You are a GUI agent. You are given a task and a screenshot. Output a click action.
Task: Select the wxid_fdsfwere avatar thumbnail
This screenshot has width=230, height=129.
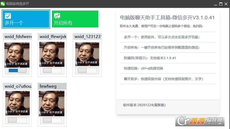click(17, 55)
